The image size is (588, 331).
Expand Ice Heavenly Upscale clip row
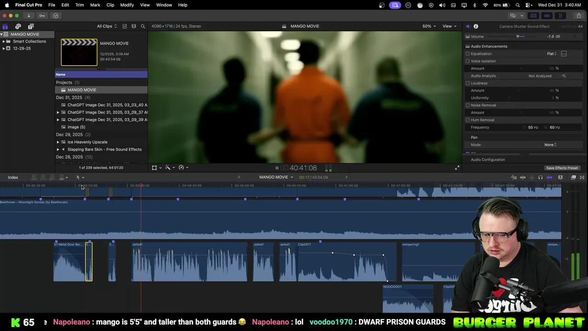pyautogui.click(x=58, y=142)
